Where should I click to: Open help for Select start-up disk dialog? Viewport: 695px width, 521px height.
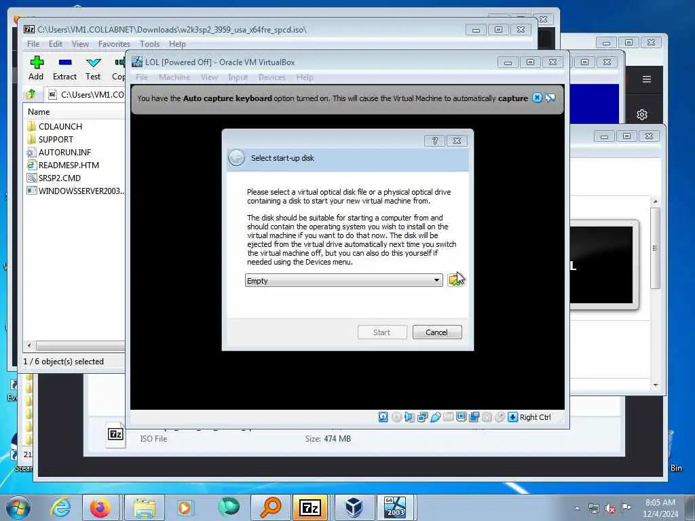tap(434, 140)
